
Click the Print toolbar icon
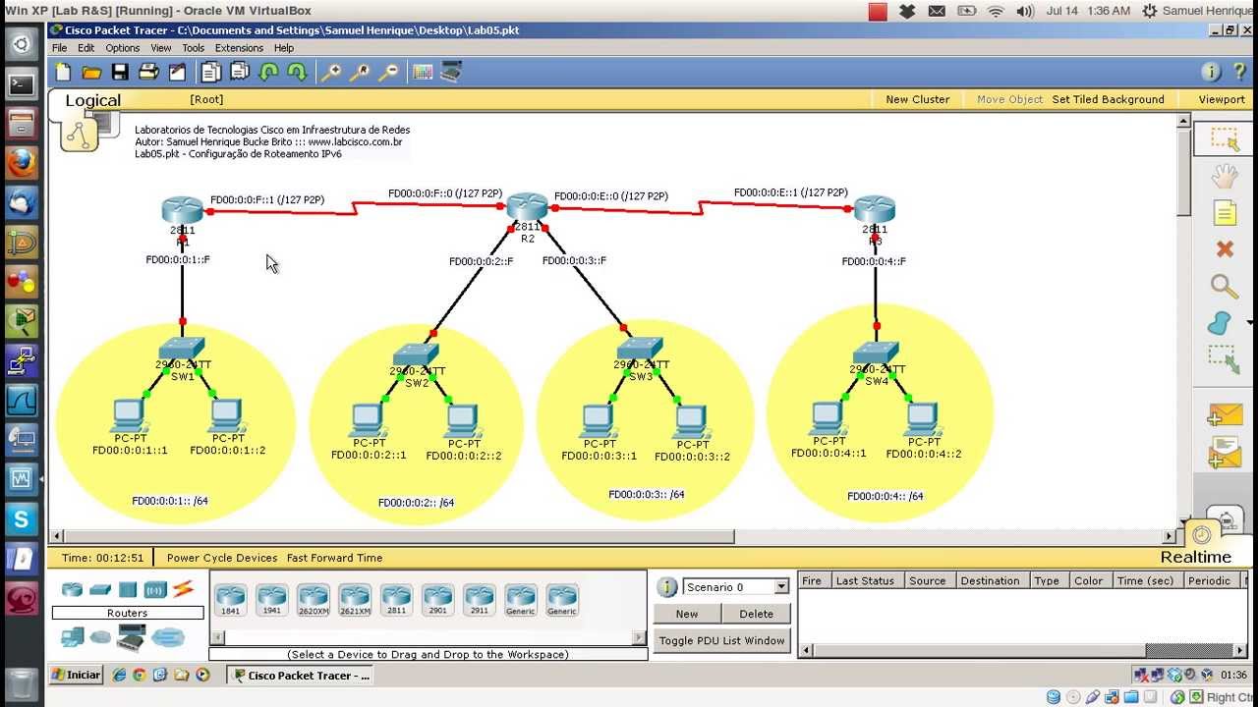148,72
